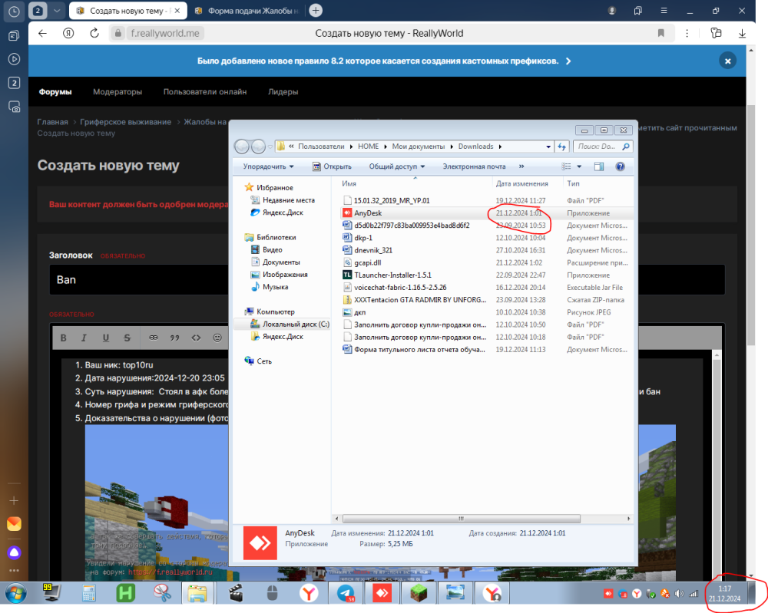Click the Заголовок title input field
The height and width of the screenshot is (613, 768).
coord(387,280)
